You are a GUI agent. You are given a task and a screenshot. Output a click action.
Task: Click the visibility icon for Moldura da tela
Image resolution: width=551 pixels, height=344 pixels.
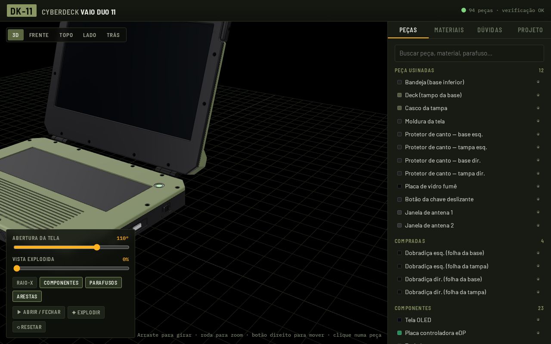[538, 121]
